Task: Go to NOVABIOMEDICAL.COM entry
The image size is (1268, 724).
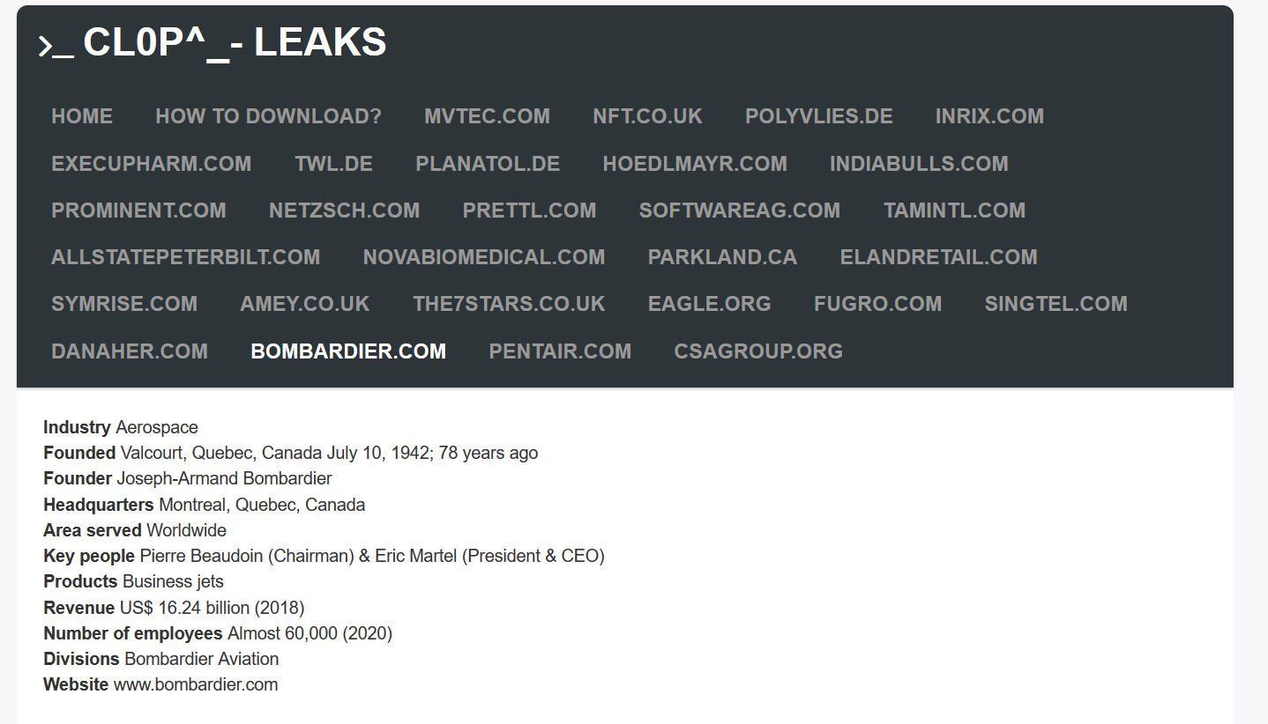Action: point(484,257)
